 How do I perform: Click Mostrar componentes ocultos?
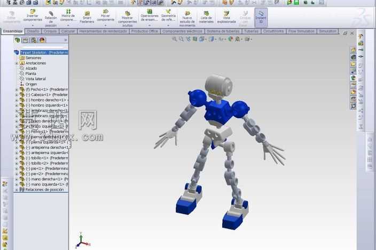pos(127,19)
